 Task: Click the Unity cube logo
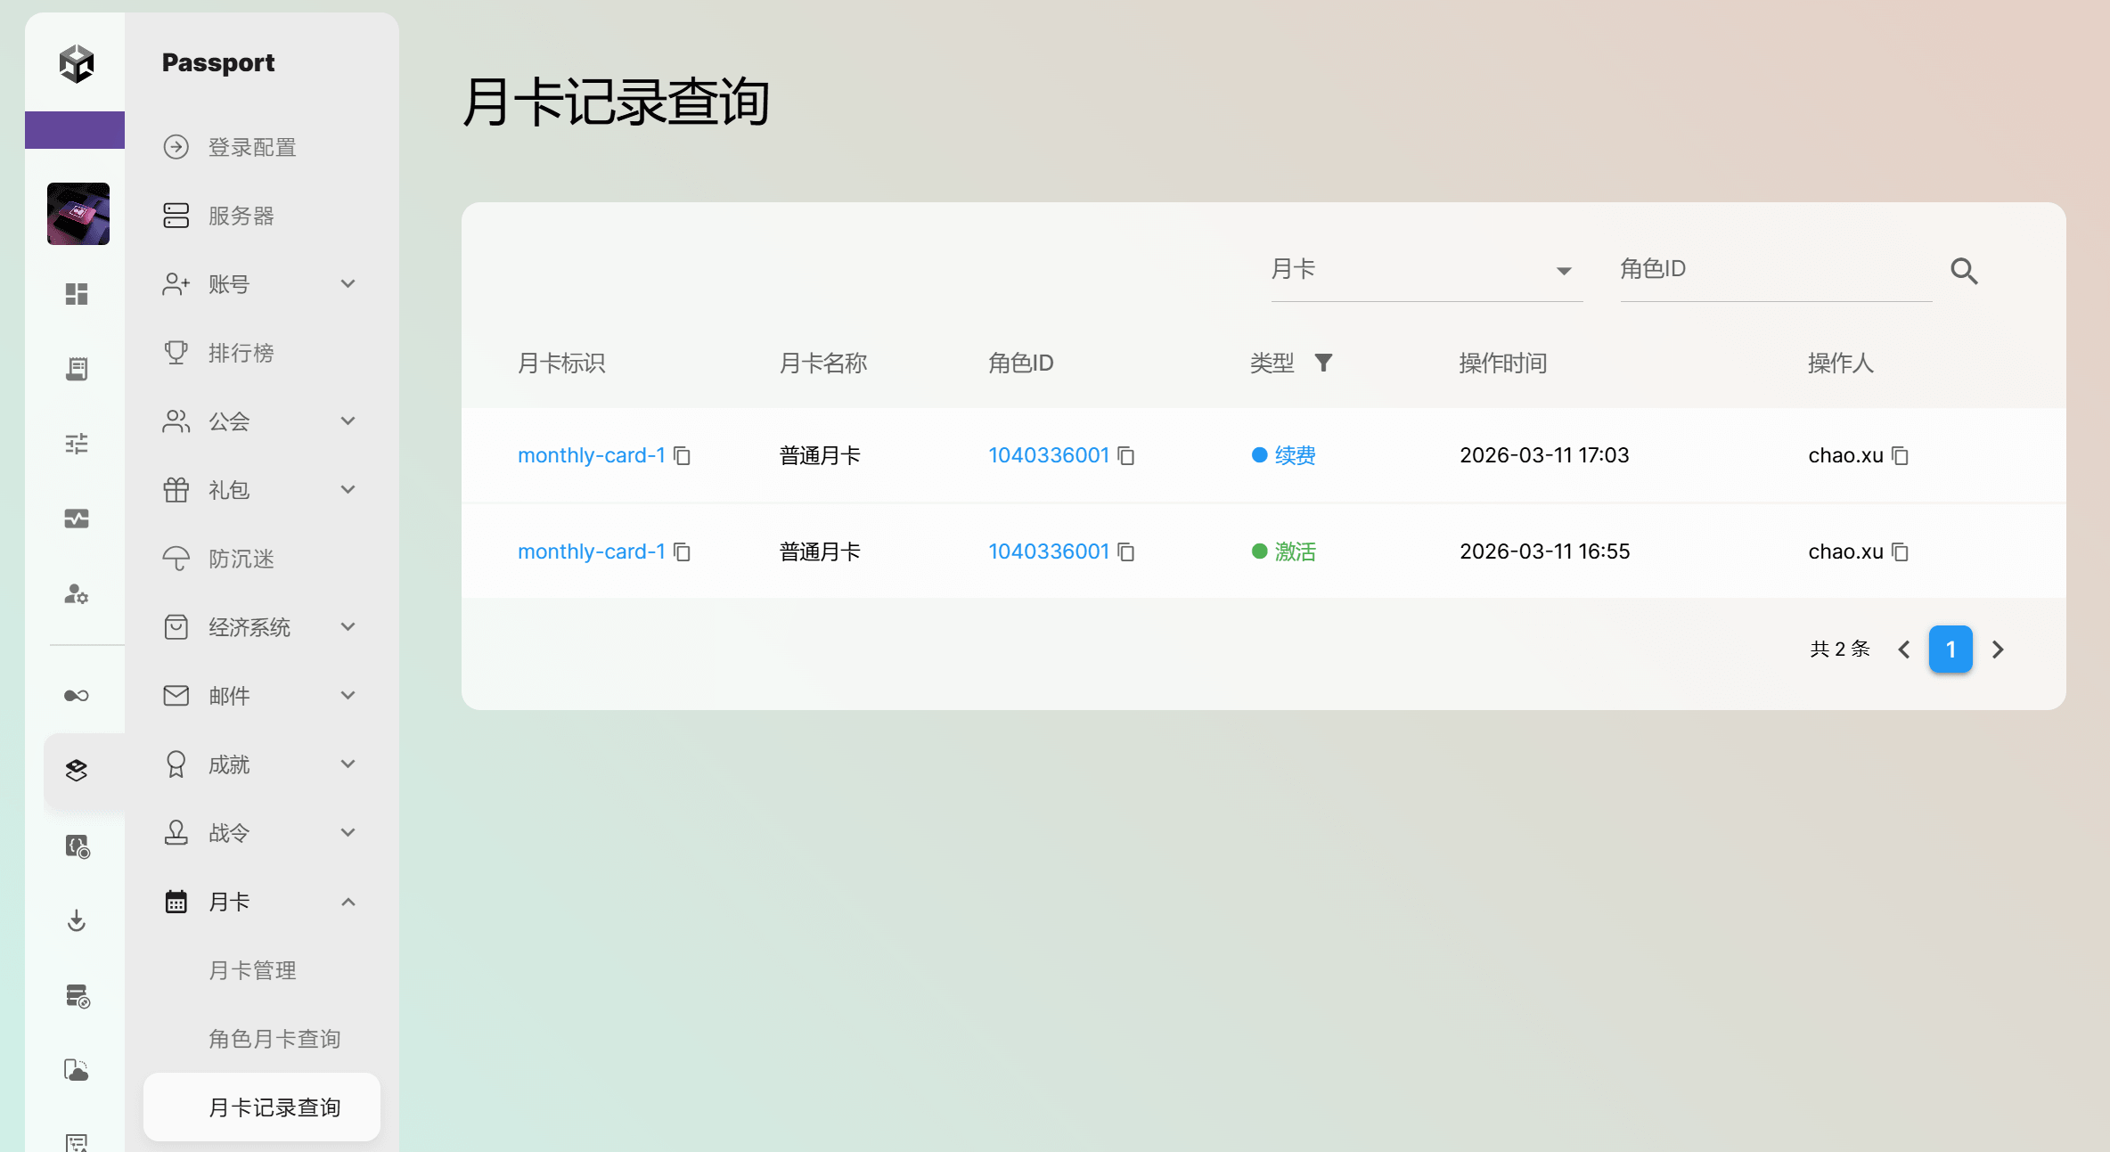pyautogui.click(x=77, y=63)
